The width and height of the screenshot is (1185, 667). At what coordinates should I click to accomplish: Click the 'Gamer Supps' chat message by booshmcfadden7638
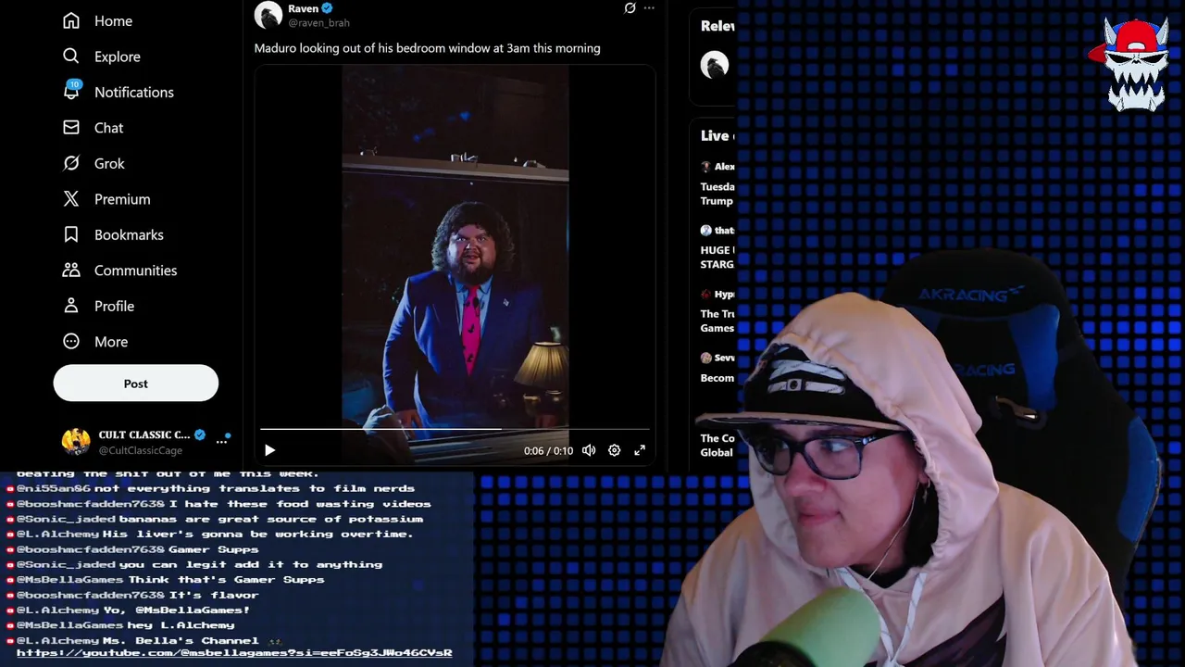pyautogui.click(x=138, y=549)
